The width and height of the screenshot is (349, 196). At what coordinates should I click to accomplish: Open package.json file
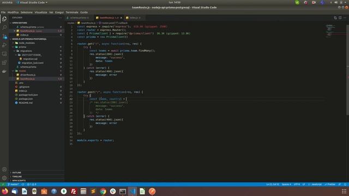point(26,99)
